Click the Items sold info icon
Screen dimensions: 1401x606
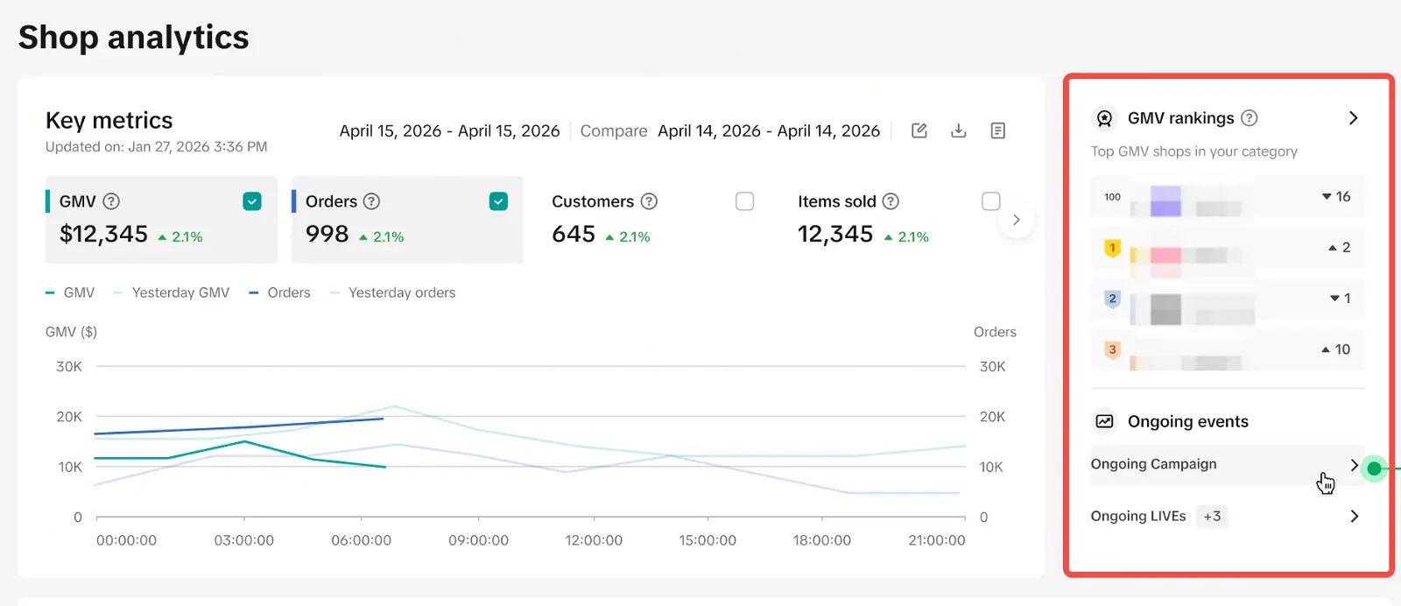(891, 201)
